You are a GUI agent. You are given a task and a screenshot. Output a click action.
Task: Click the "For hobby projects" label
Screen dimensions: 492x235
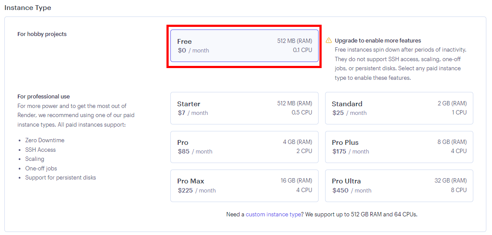tap(42, 34)
